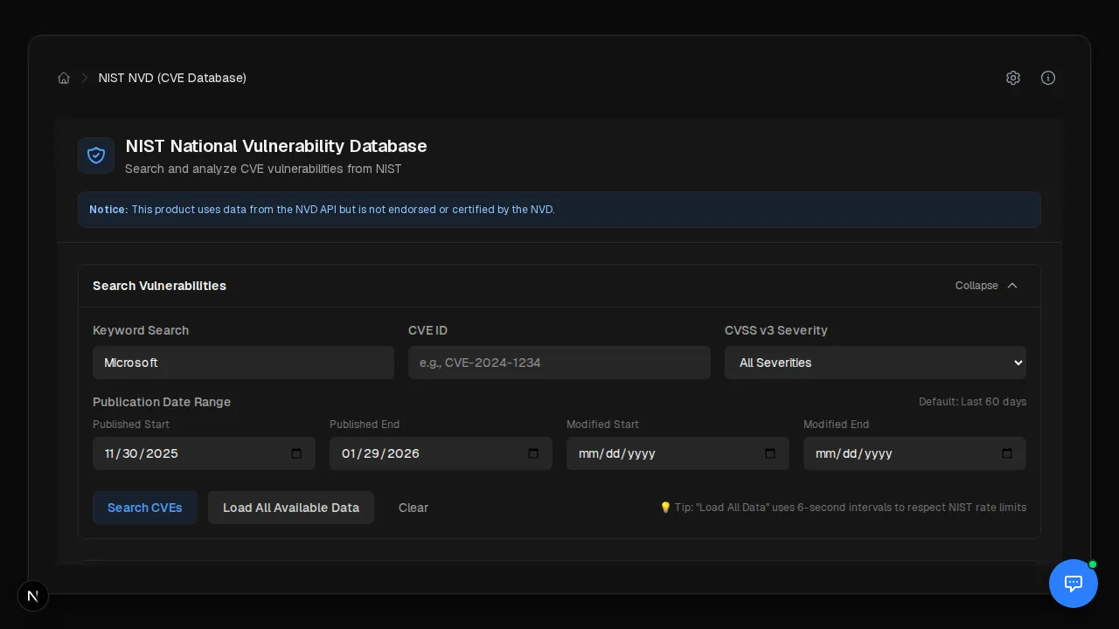This screenshot has width=1119, height=629.
Task: Click the Keyword Search label
Action: click(x=141, y=330)
